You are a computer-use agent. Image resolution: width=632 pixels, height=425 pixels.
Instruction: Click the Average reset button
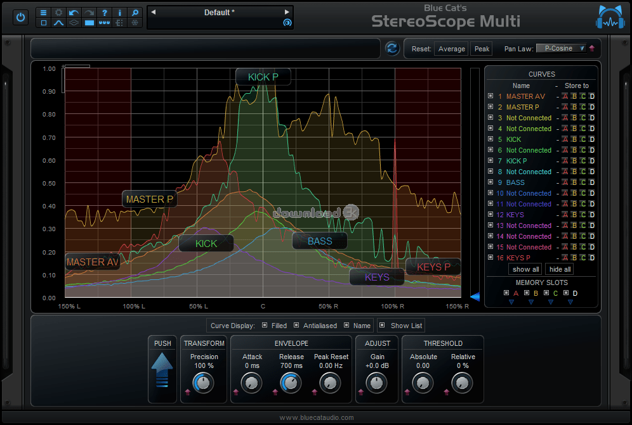[451, 49]
